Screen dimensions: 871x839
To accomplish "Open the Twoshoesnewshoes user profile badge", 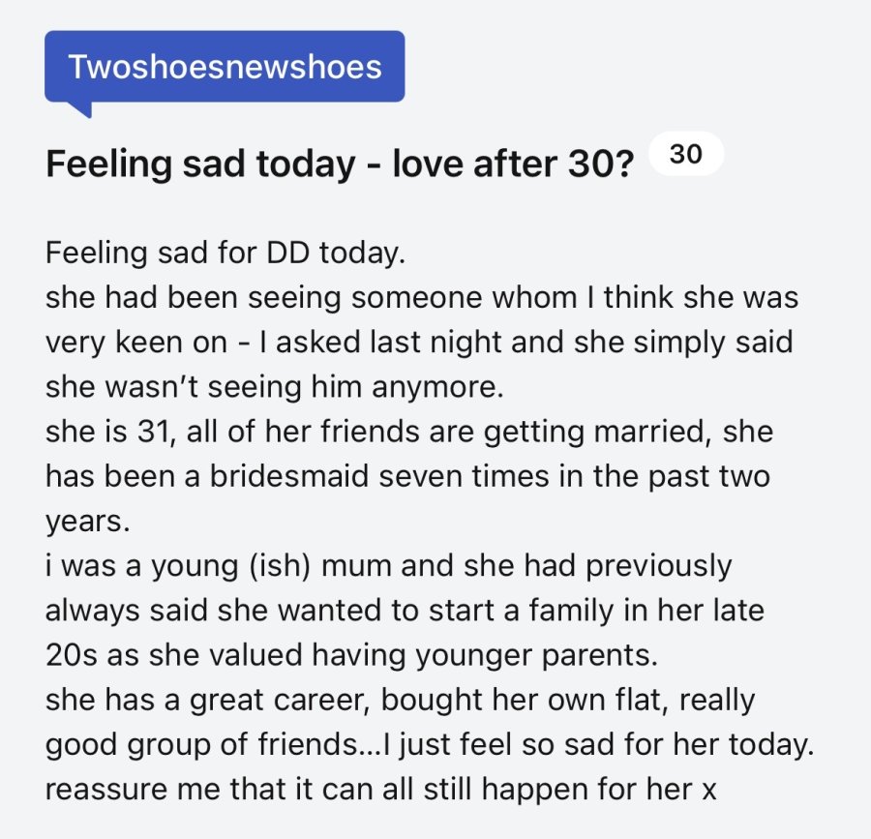I will 225,67.
